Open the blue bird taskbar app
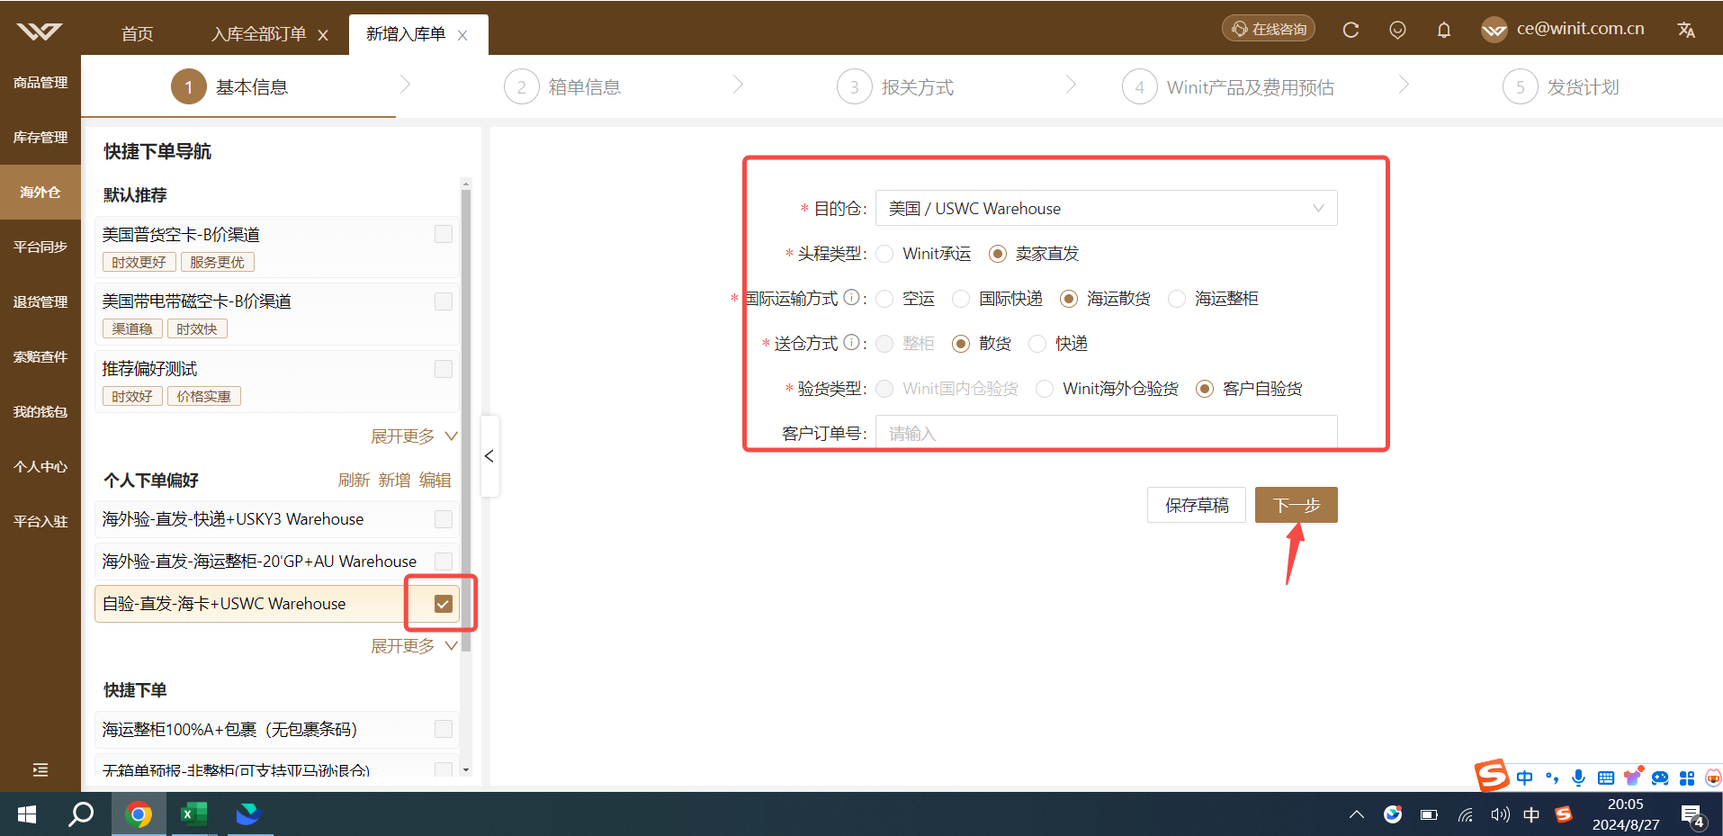 pos(249,814)
